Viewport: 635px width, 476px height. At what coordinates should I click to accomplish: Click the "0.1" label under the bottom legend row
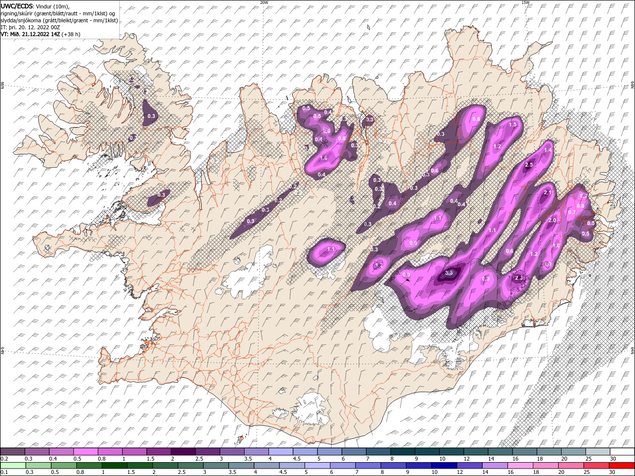(3, 472)
